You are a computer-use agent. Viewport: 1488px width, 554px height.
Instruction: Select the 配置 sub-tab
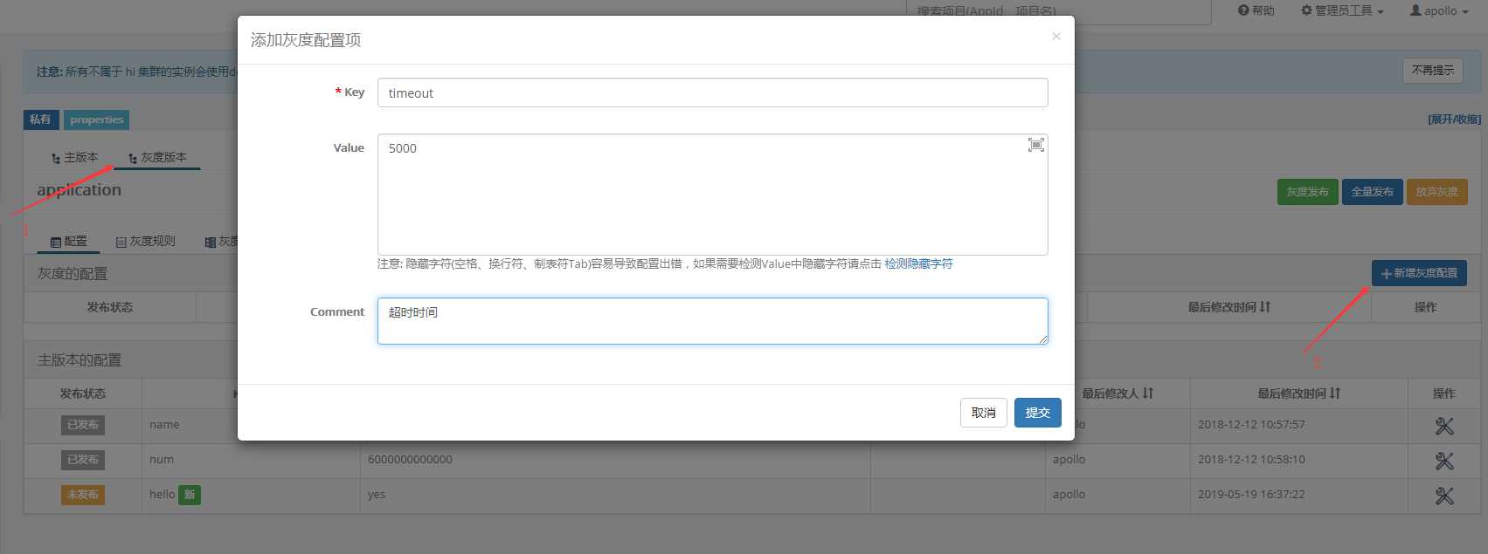[68, 241]
